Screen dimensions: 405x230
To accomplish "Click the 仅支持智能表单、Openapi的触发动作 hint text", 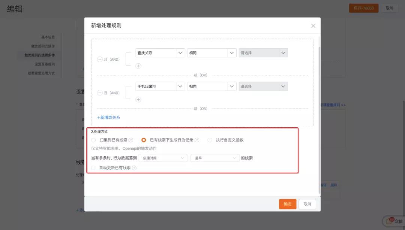I will click(124, 148).
